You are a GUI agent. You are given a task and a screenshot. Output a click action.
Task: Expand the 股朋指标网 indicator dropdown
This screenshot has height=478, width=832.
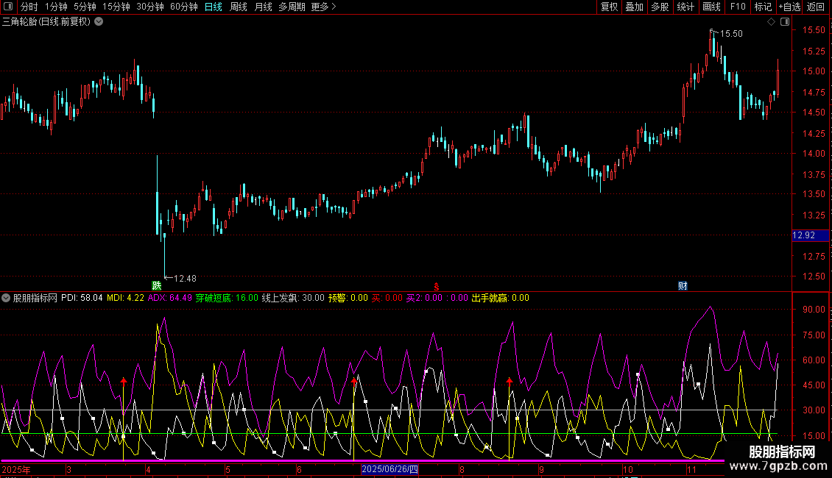(7, 298)
